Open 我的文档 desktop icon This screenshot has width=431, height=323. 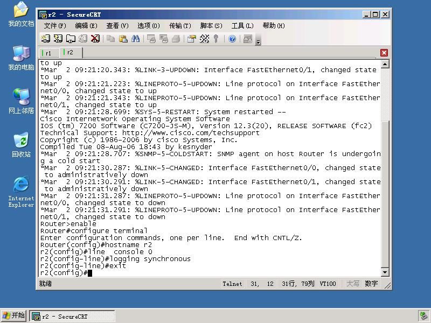[x=21, y=14]
